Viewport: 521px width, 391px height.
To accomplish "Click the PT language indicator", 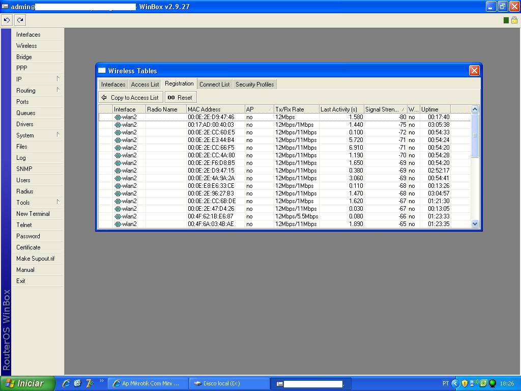I will [x=446, y=383].
